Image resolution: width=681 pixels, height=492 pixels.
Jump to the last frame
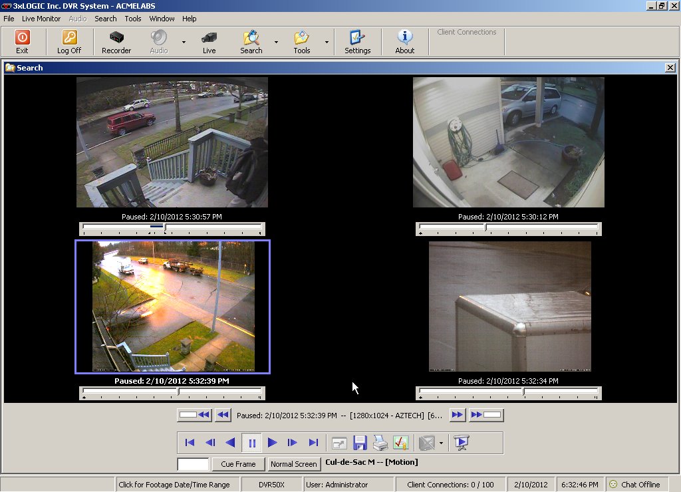(314, 443)
